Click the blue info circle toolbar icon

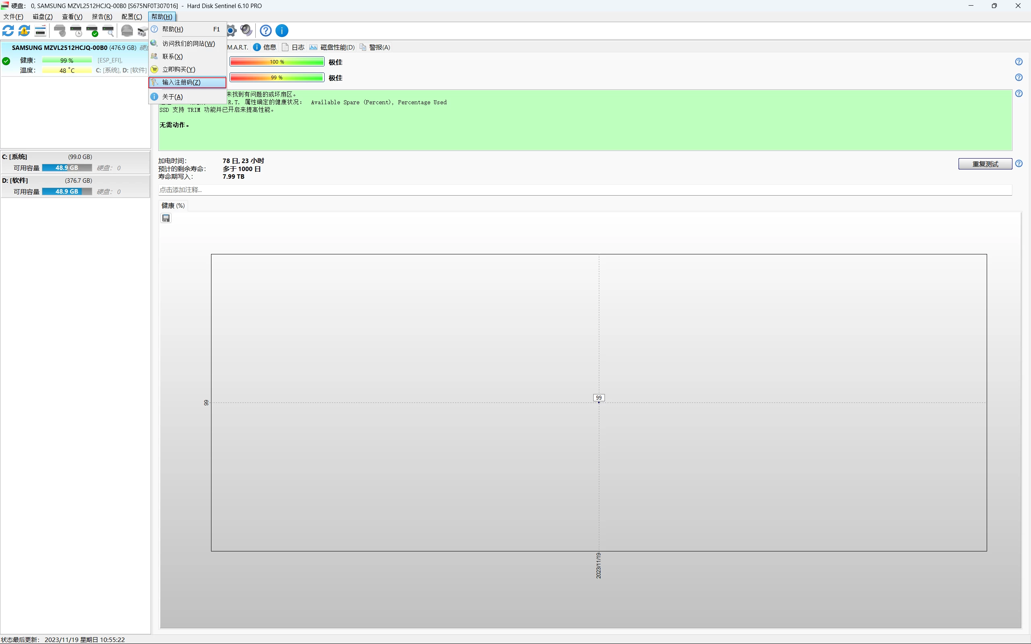point(282,31)
